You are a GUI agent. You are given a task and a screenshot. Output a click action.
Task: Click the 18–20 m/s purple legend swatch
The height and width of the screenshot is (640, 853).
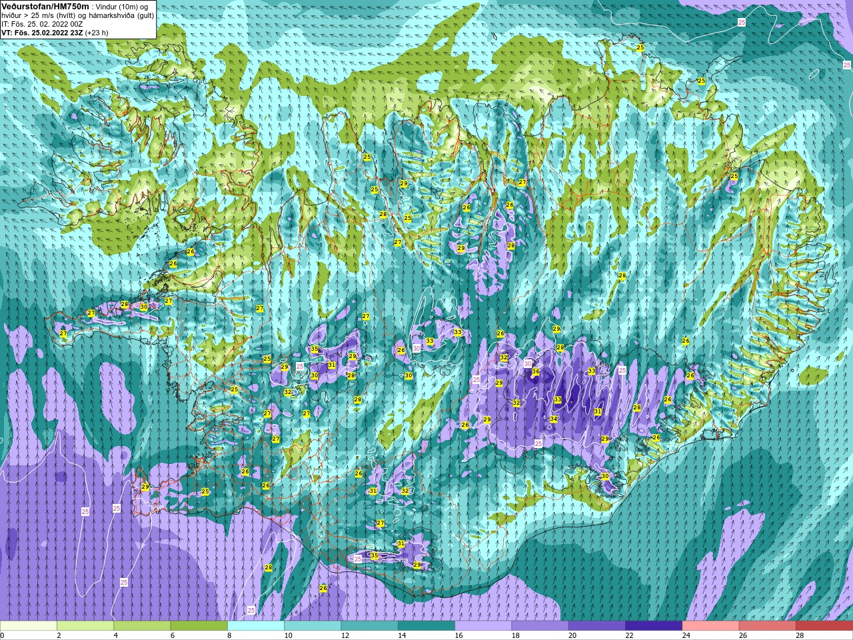pos(540,626)
